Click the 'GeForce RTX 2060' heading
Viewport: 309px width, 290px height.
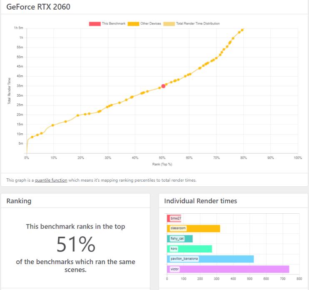pos(38,7)
